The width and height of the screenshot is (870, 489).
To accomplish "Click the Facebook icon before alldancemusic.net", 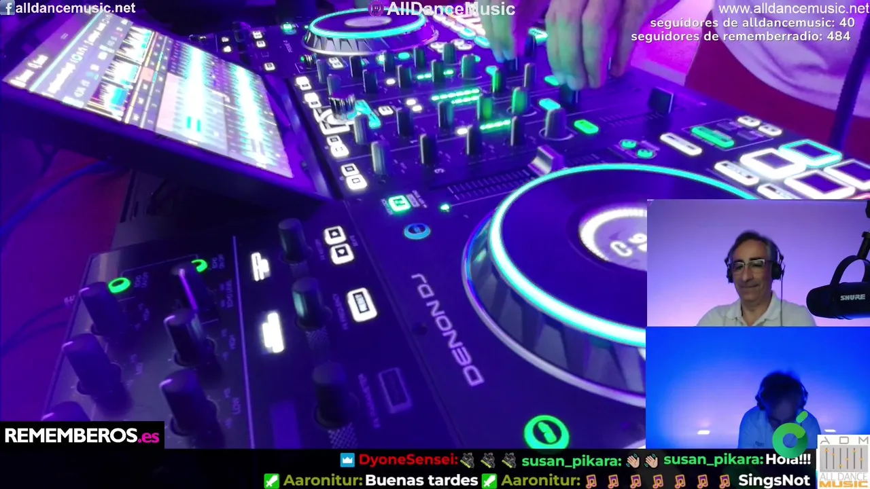I will (8, 8).
